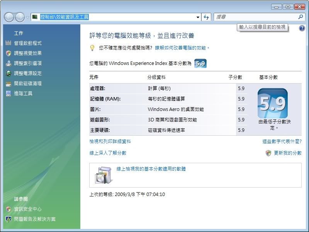
Task: Open 檢視和列印詳細資料 link
Action: click(110, 142)
